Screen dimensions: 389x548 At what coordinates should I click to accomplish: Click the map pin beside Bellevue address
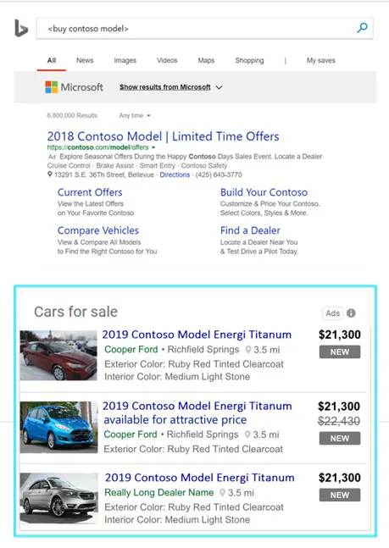50,174
